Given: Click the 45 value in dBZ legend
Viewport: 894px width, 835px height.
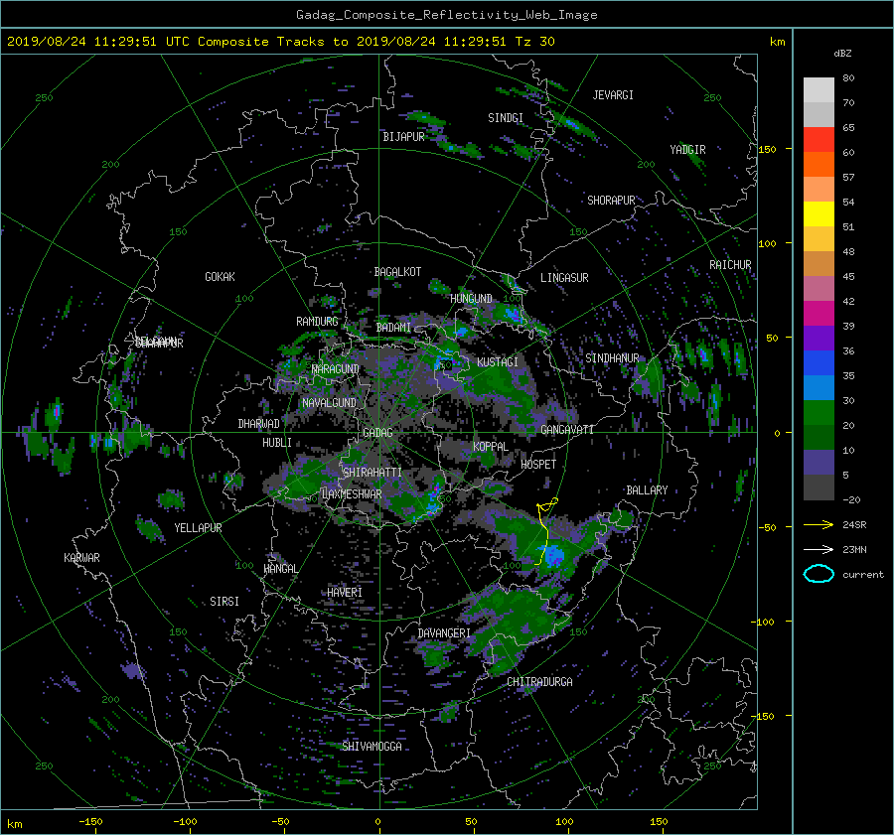Looking at the screenshot, I should (x=848, y=276).
